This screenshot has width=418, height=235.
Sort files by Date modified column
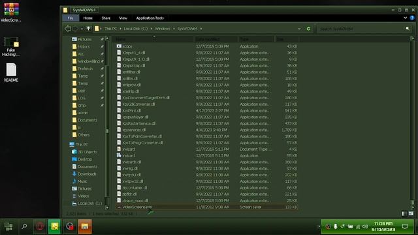coord(216,39)
